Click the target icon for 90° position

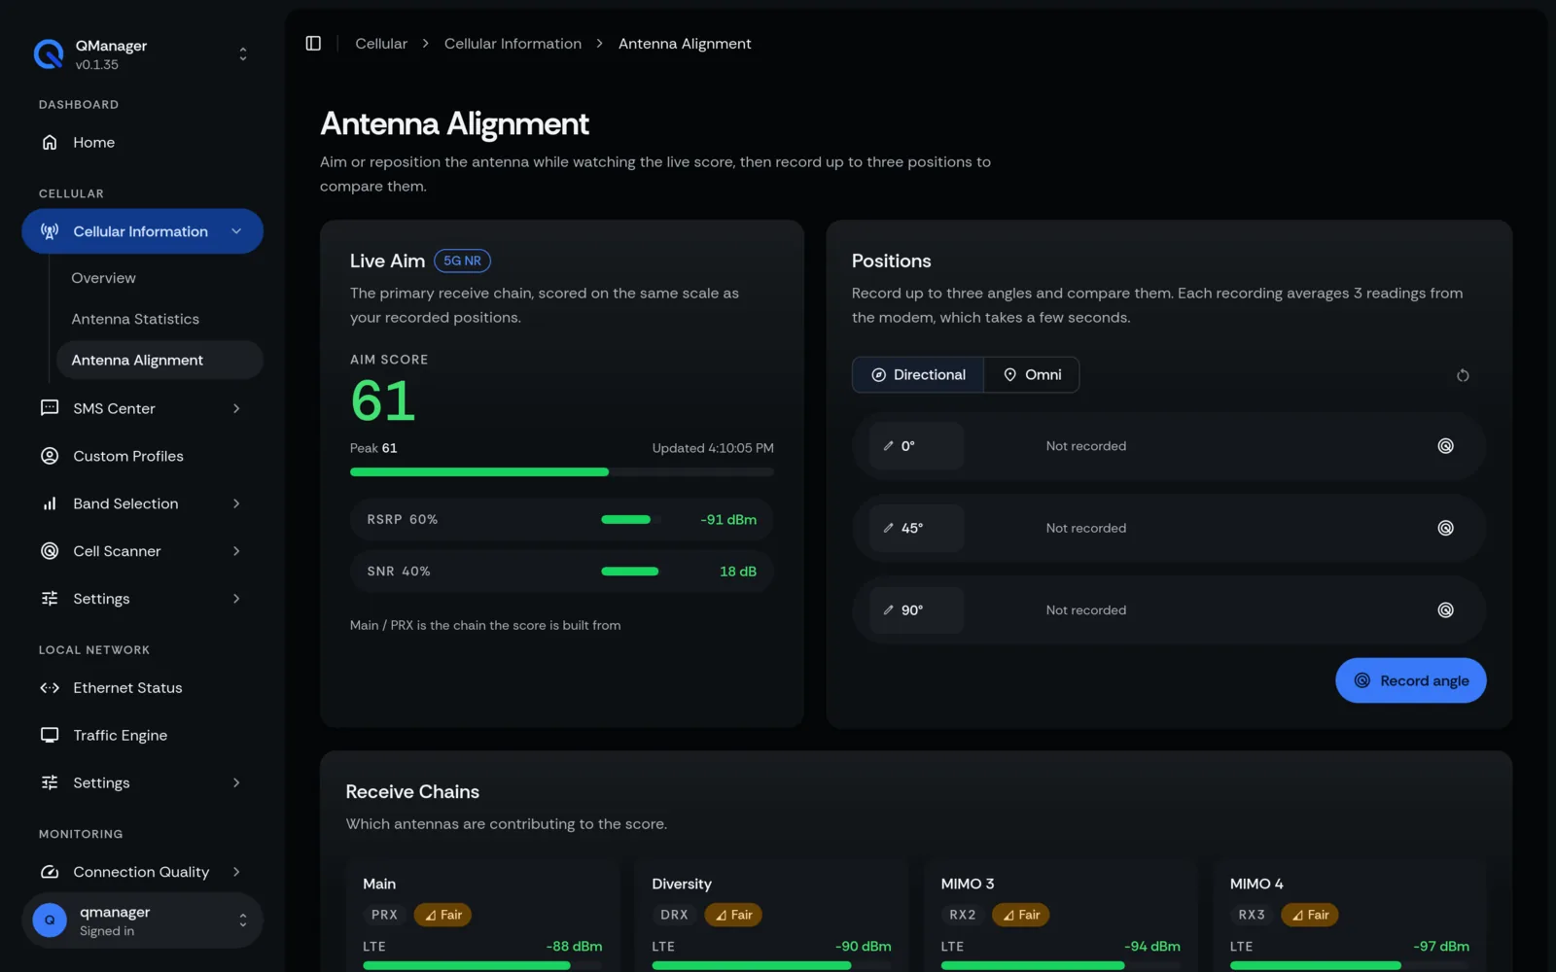(1446, 610)
